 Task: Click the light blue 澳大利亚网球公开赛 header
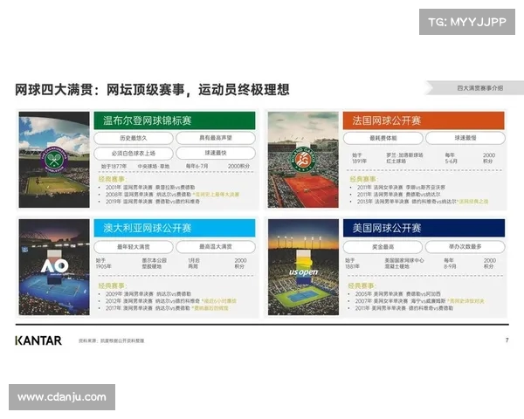click(x=175, y=228)
